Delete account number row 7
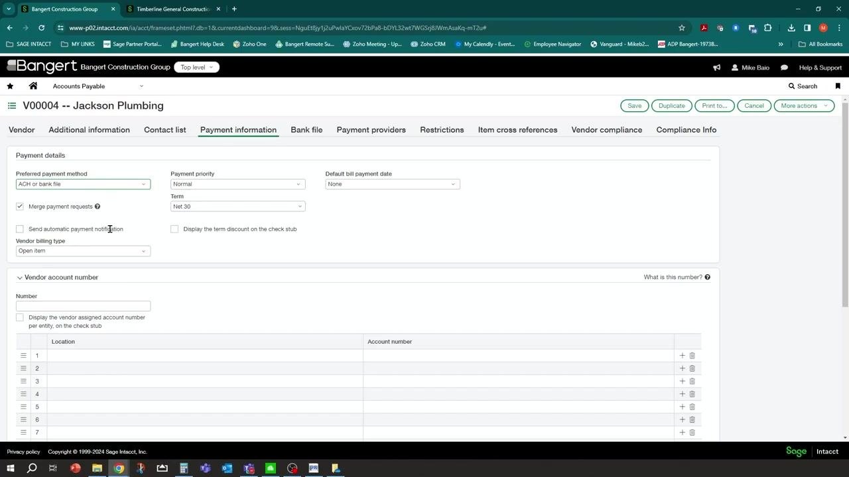The height and width of the screenshot is (477, 849). [692, 433]
